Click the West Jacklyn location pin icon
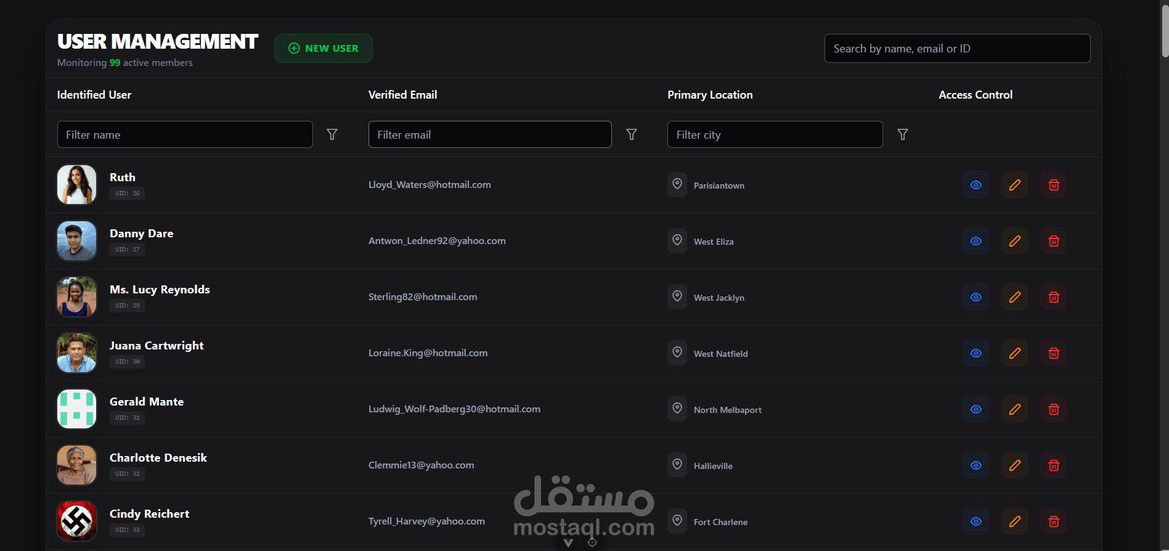Screen dimensions: 1169x551 (x=677, y=296)
